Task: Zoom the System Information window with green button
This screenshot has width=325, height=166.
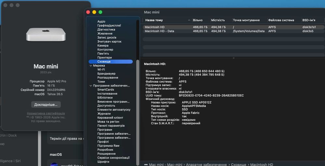Action: click(100, 12)
